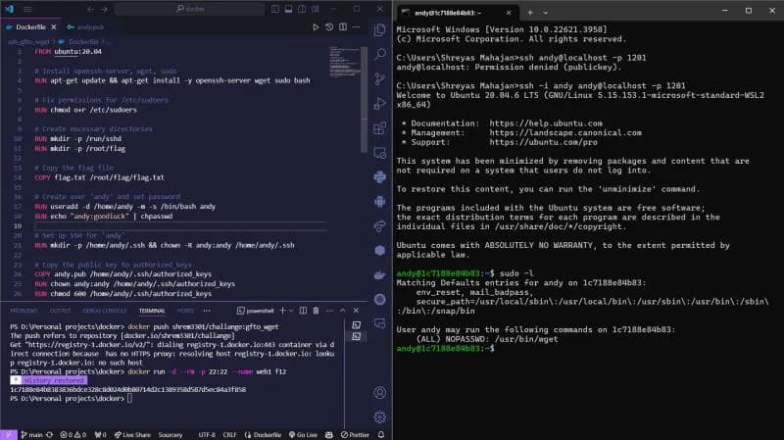The width and height of the screenshot is (784, 440).
Task: Open the Run and Debug view in the activity bar
Action: tap(380, 103)
